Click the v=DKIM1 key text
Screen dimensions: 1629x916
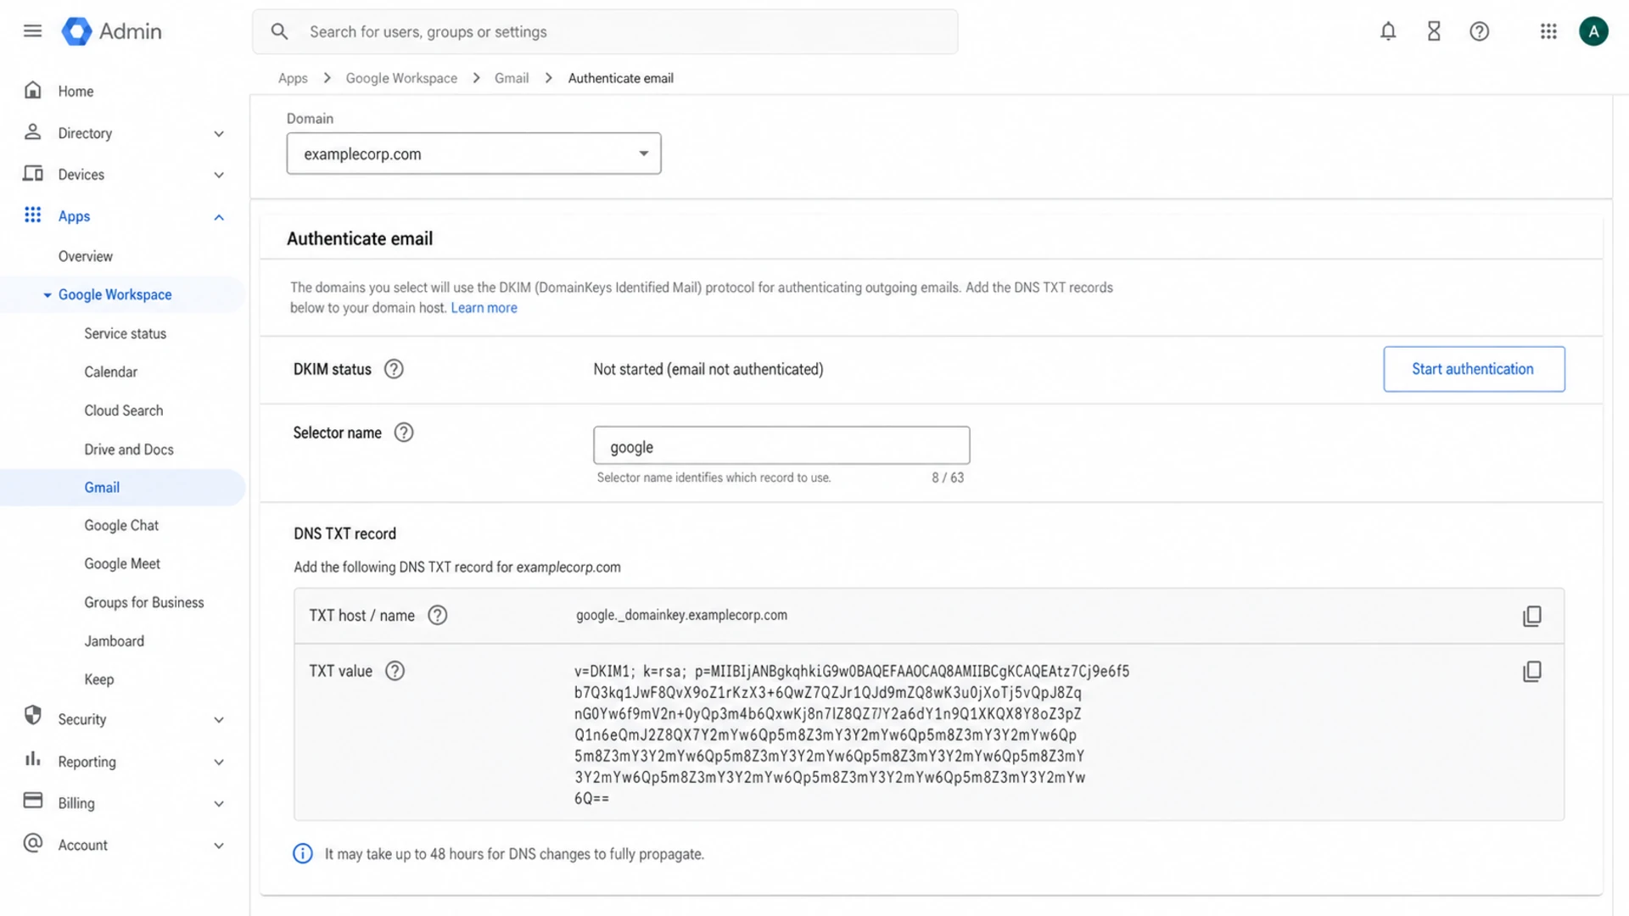click(x=852, y=734)
